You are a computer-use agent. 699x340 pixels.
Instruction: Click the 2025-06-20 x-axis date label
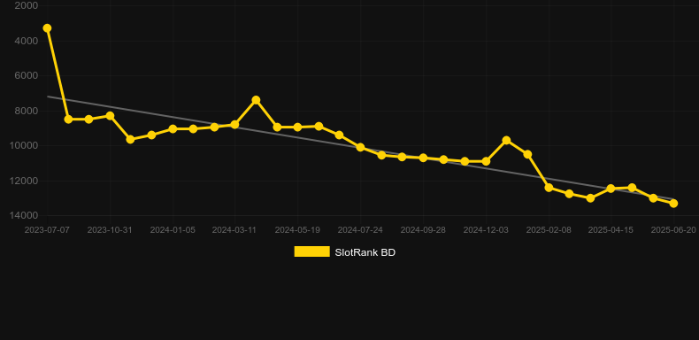click(673, 230)
